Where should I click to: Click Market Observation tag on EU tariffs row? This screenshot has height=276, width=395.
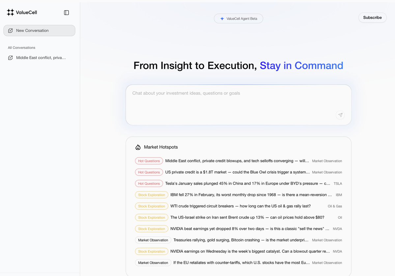[x=153, y=263]
